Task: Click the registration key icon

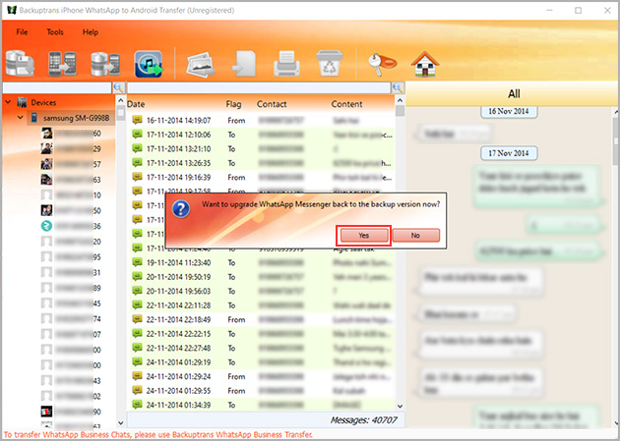Action: [x=382, y=64]
